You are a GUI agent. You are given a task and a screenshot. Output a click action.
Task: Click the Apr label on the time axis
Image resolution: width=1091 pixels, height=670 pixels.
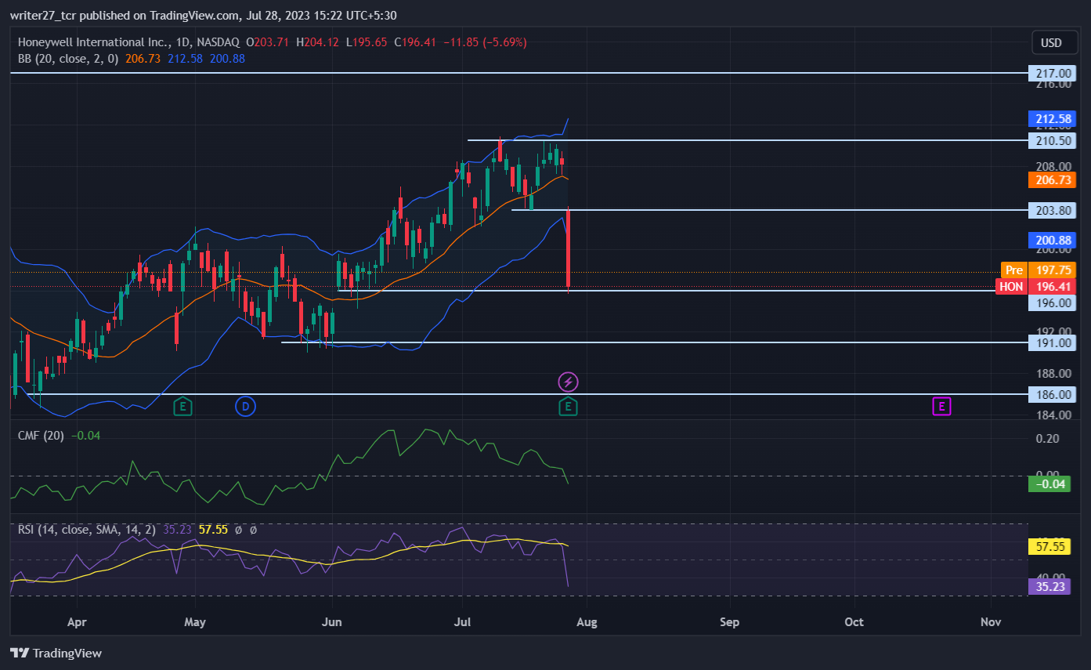click(77, 622)
